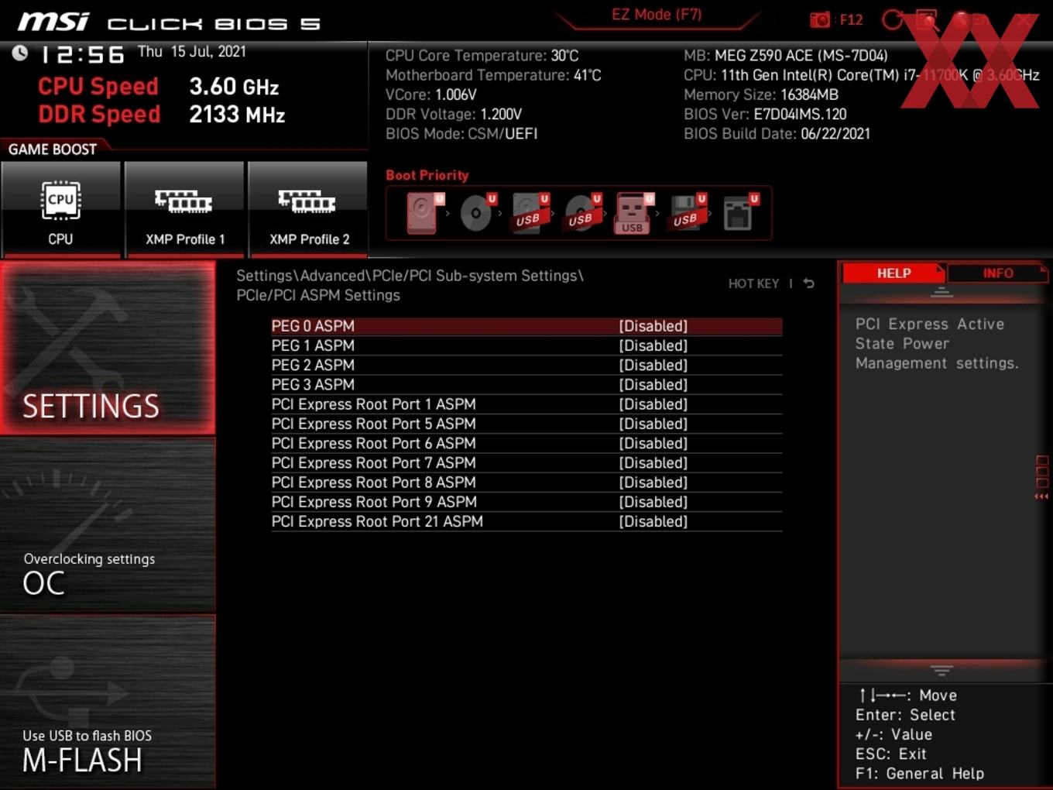
Task: Change PEG 3 ASPM Disabled value
Action: pos(653,385)
